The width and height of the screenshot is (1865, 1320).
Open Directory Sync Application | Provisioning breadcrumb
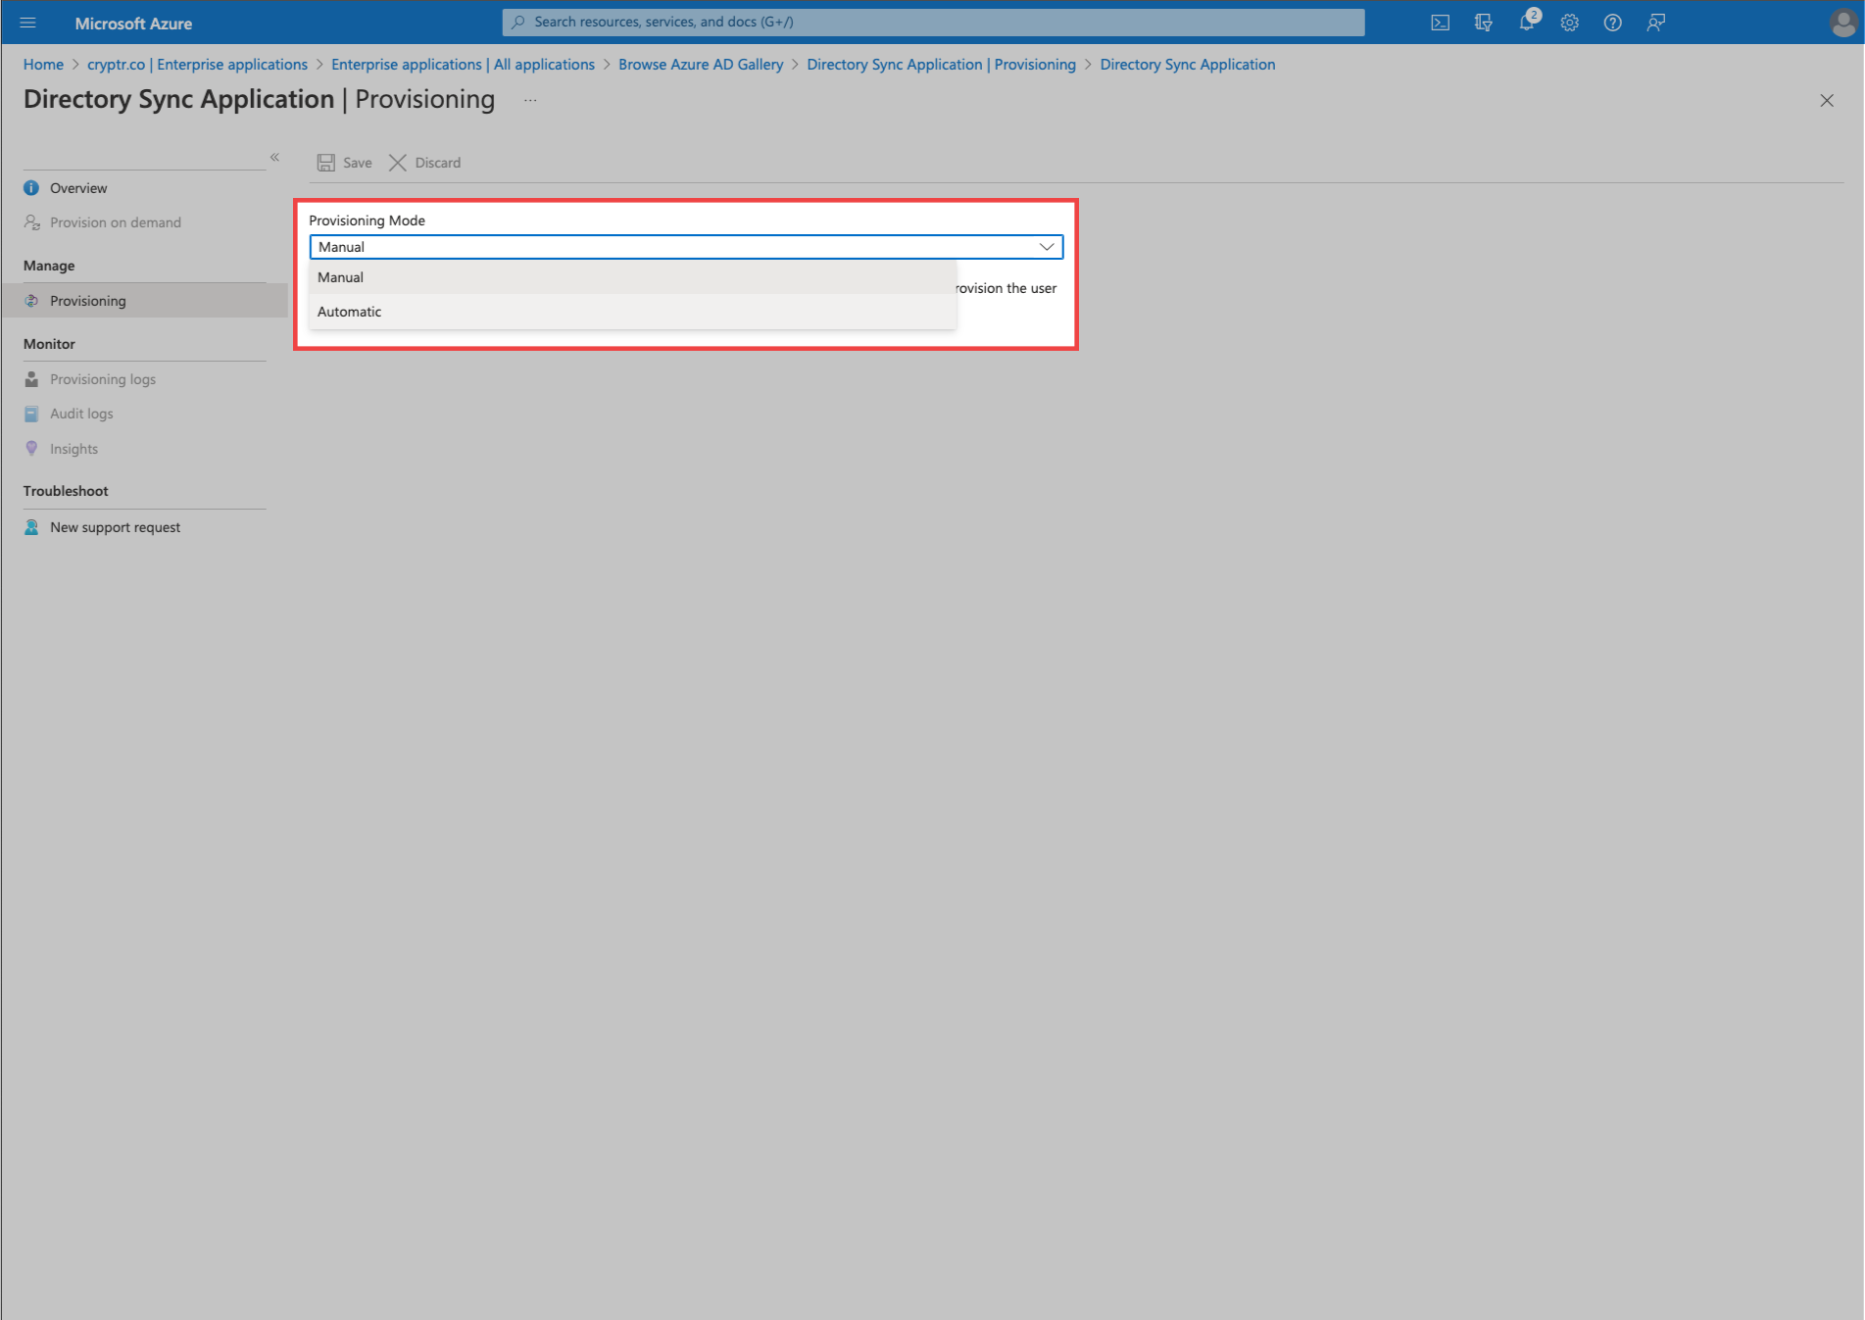pos(941,65)
